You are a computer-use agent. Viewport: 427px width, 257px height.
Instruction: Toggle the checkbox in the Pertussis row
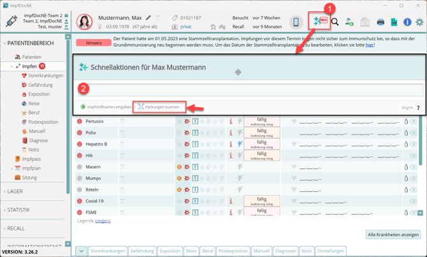point(122,121)
